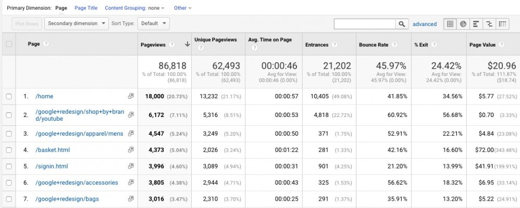The height and width of the screenshot is (208, 520).
Task: Open the /google+redesign/apparel/mens link
Action: coord(79,134)
